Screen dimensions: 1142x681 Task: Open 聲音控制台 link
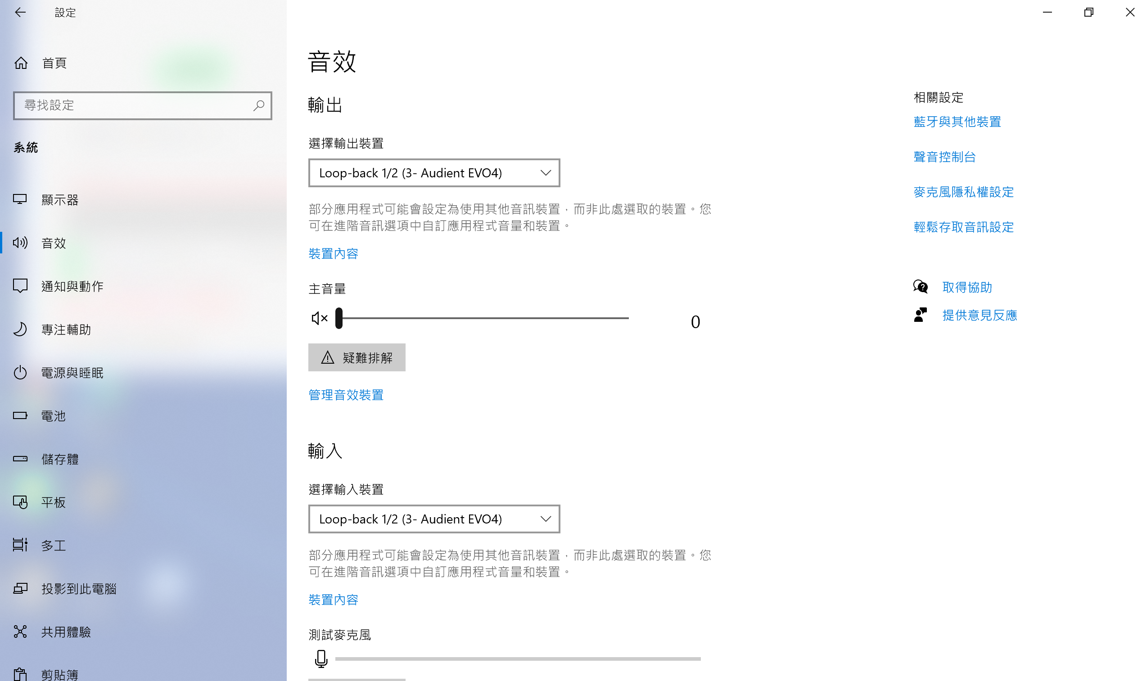pyautogui.click(x=944, y=157)
